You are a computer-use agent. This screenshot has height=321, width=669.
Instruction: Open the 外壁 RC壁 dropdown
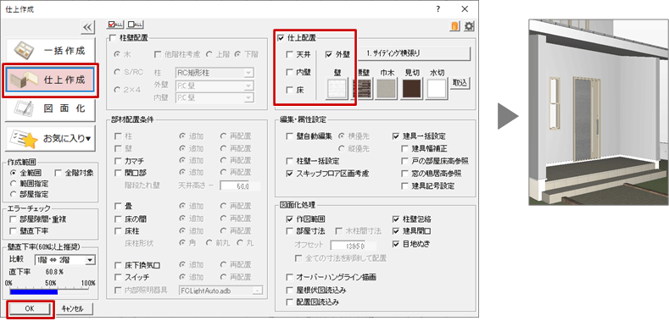[x=215, y=86]
